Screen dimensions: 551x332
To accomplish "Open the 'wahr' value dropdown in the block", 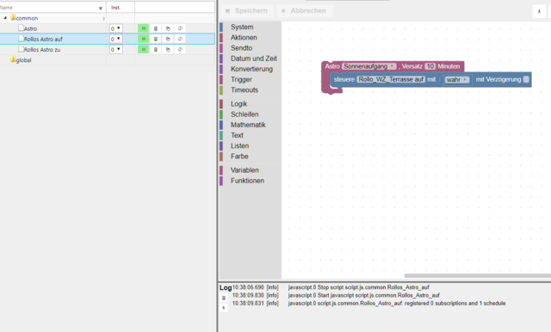I will point(456,80).
